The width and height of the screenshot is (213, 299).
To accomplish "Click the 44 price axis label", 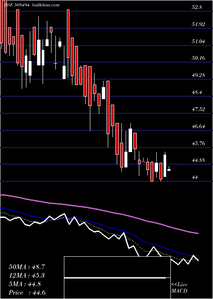I will [195, 177].
